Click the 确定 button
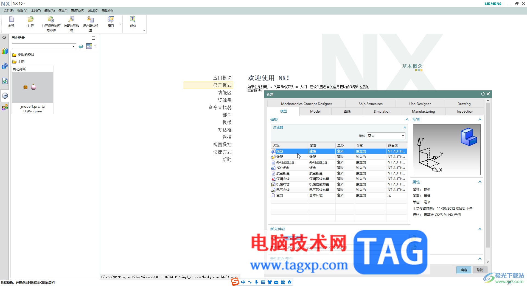Screen dimensions: 527x286 pos(464,270)
